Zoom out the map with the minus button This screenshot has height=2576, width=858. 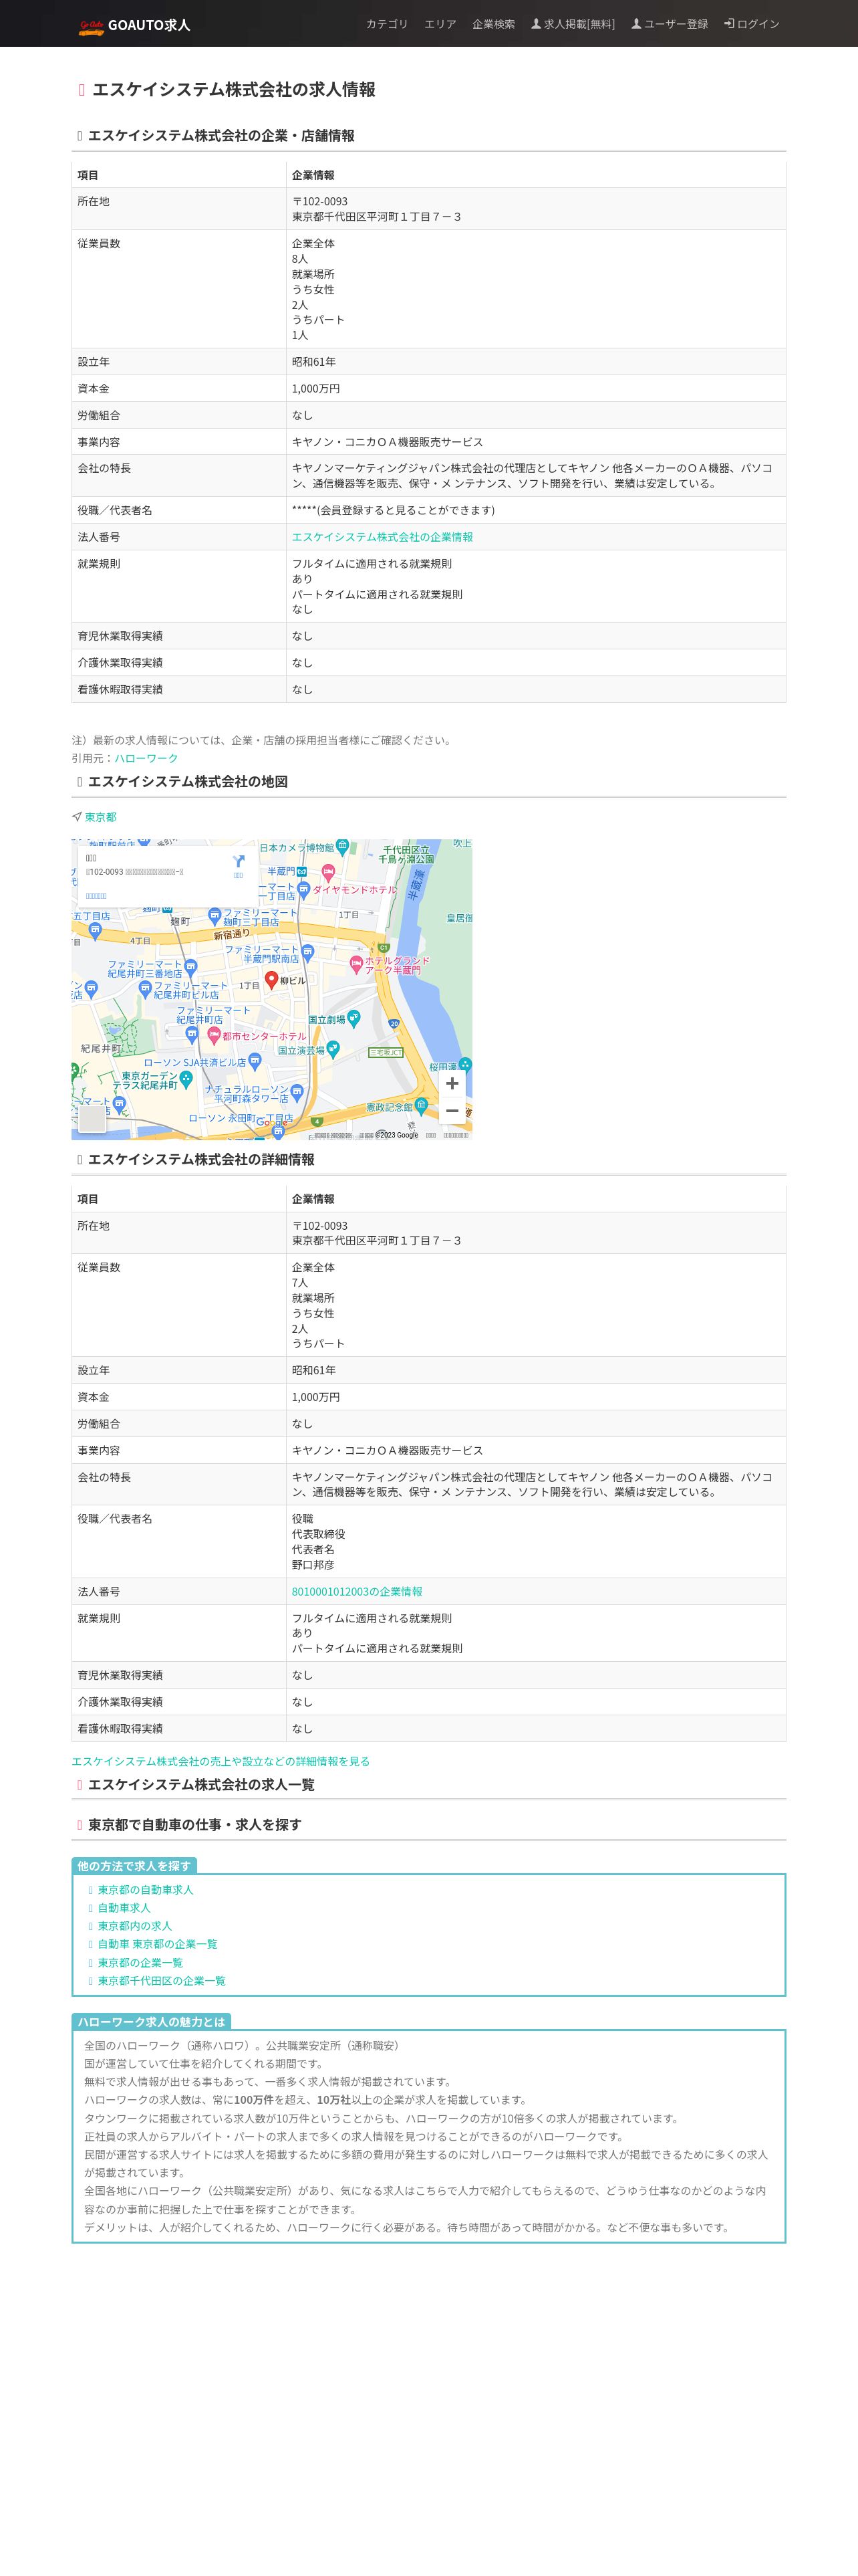coord(452,1111)
